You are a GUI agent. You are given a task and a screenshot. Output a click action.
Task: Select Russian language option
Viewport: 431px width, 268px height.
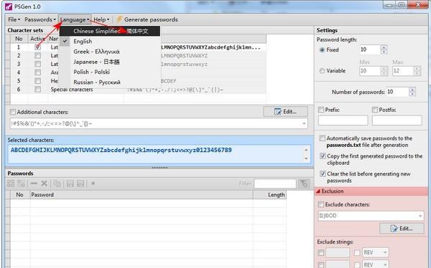coord(110,82)
